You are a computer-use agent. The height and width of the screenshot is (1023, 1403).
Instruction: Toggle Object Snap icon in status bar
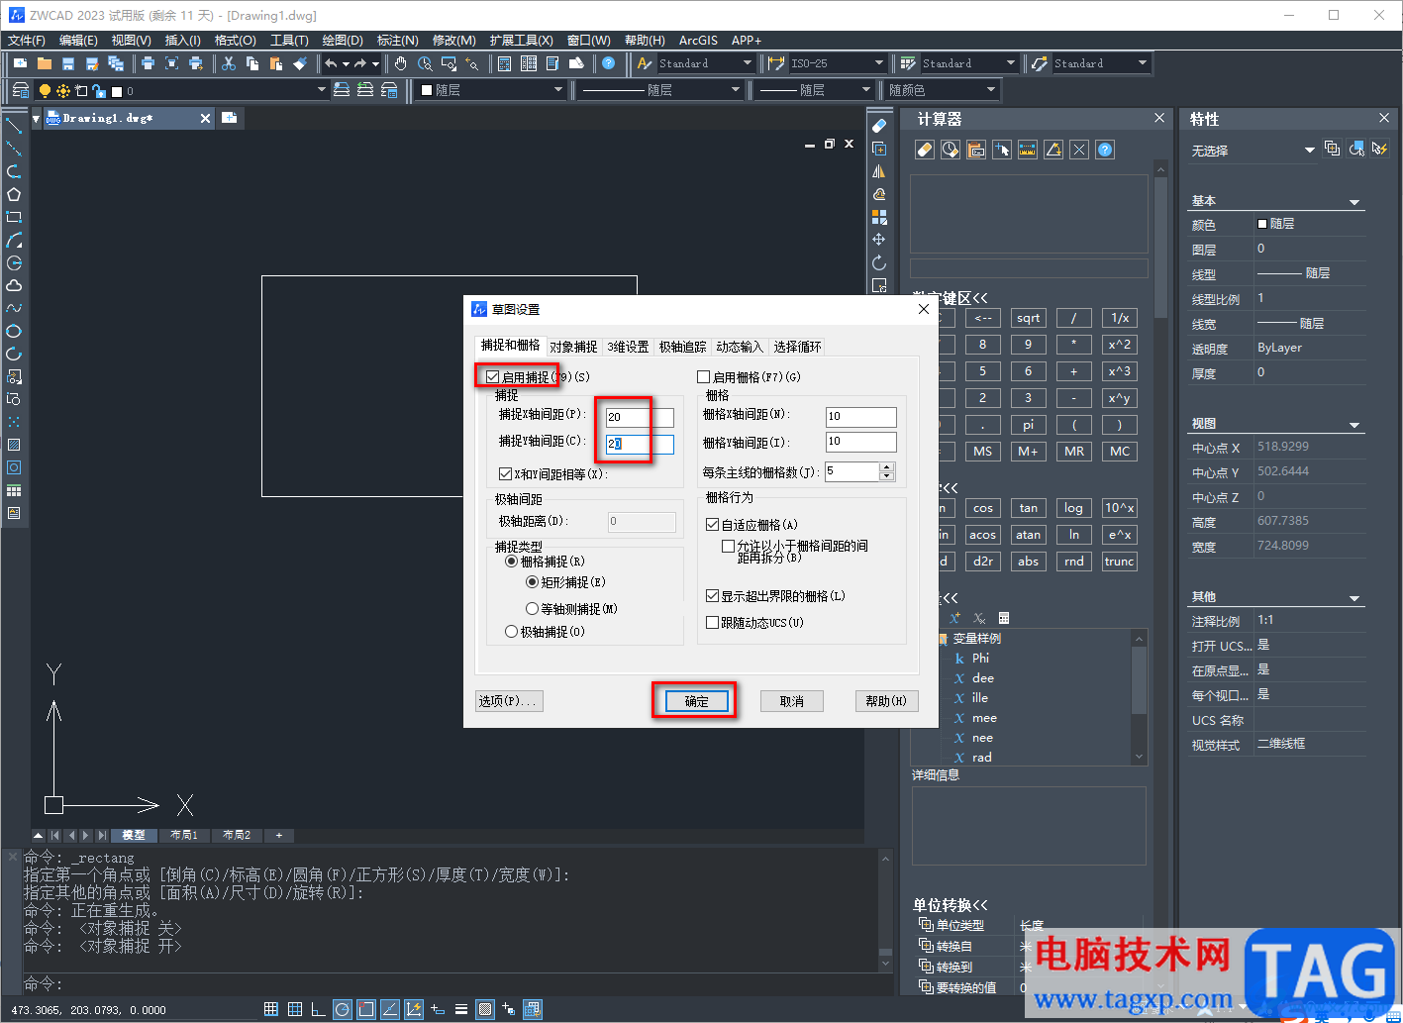(365, 1009)
